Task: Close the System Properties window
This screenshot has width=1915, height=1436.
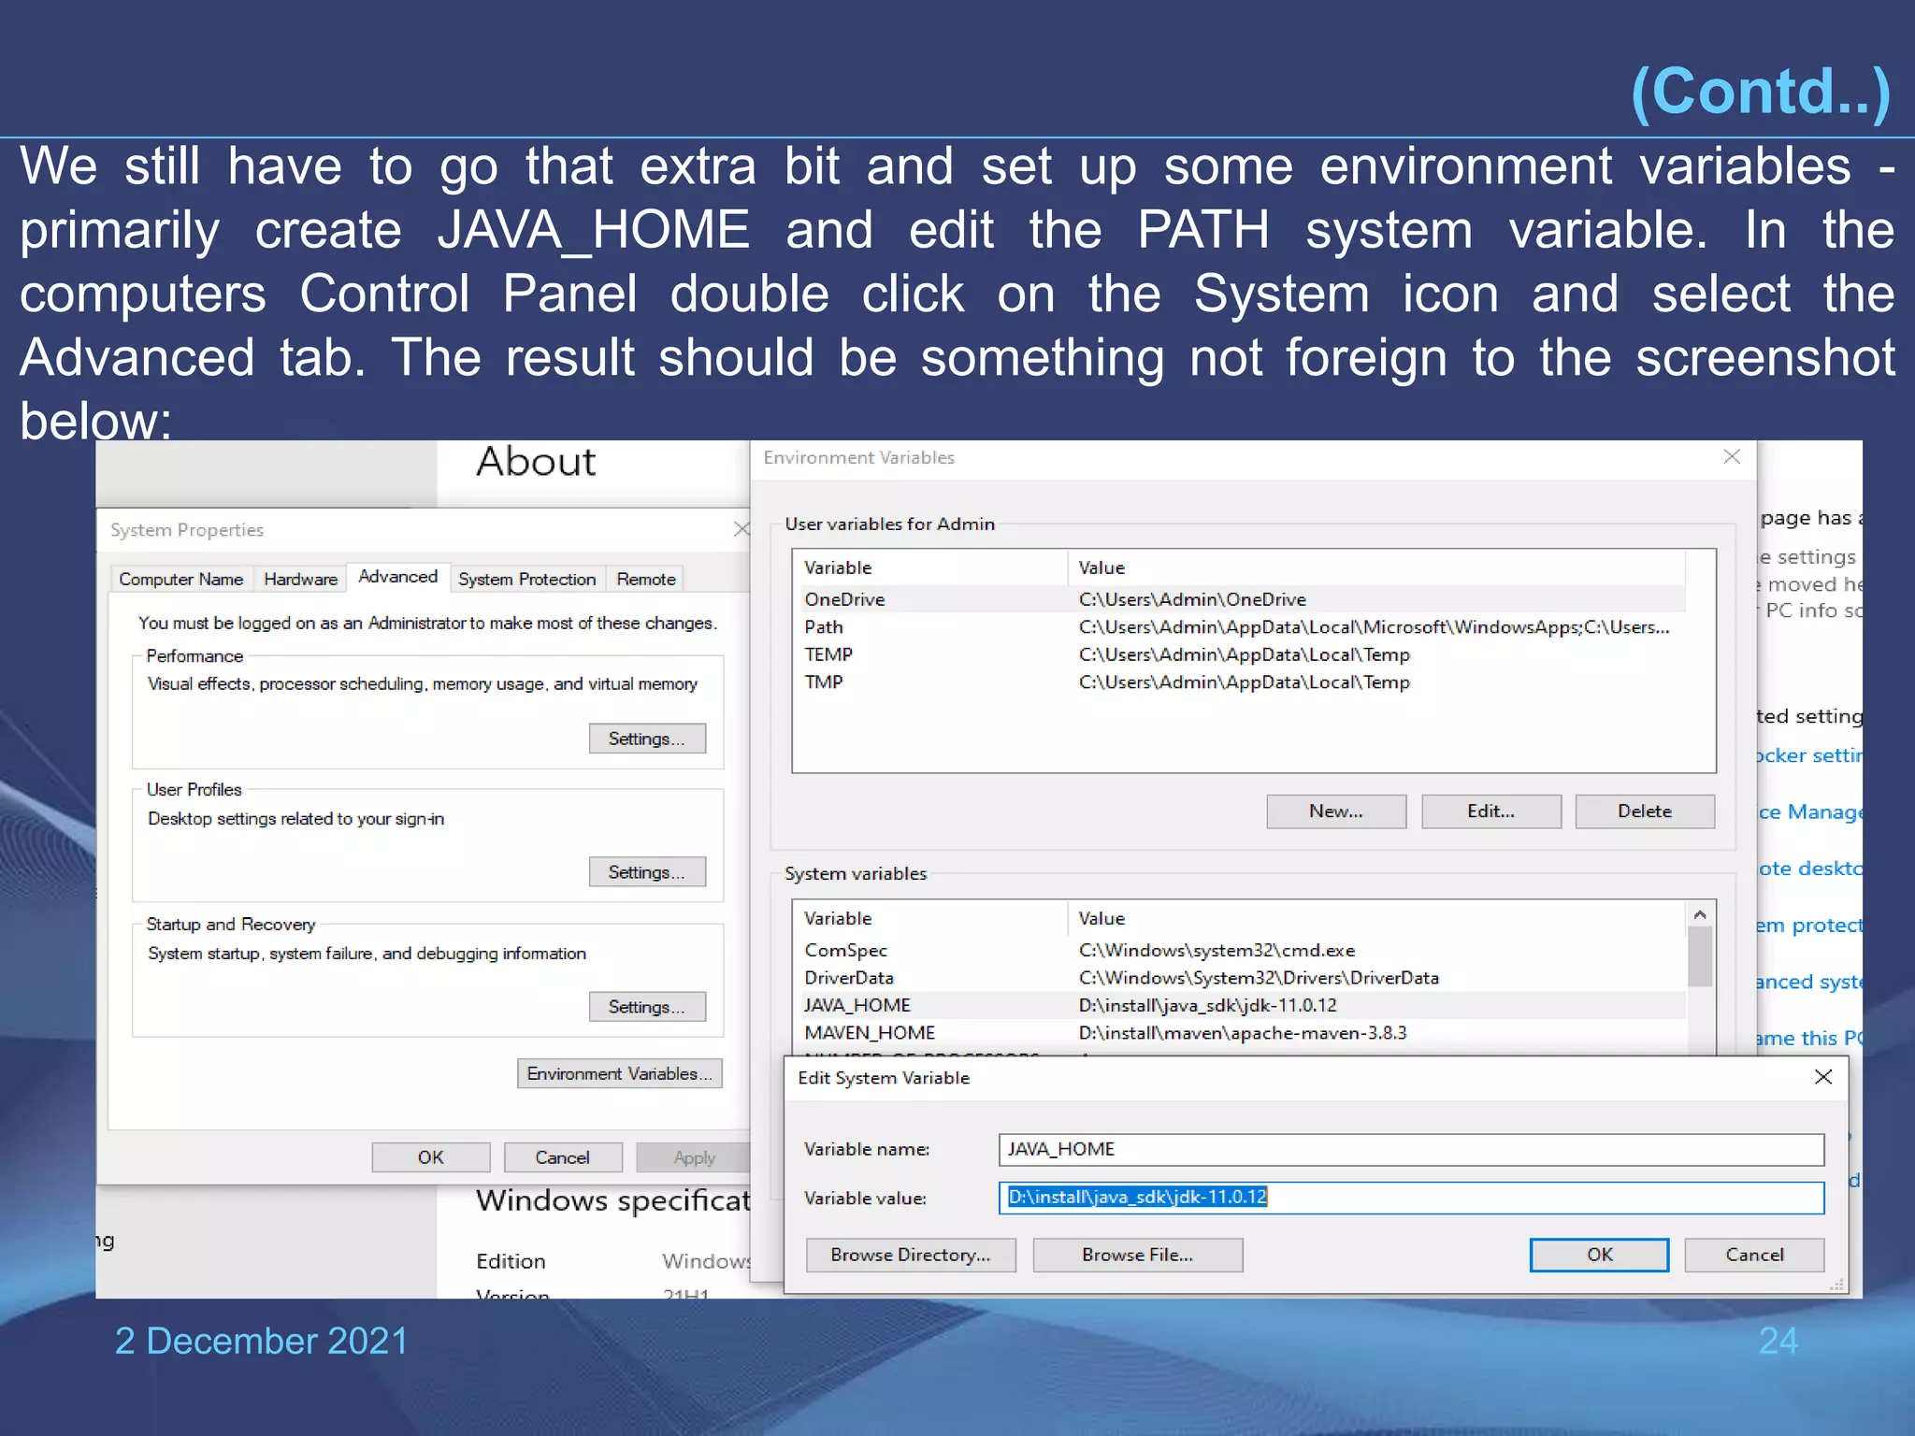Action: pos(742,529)
